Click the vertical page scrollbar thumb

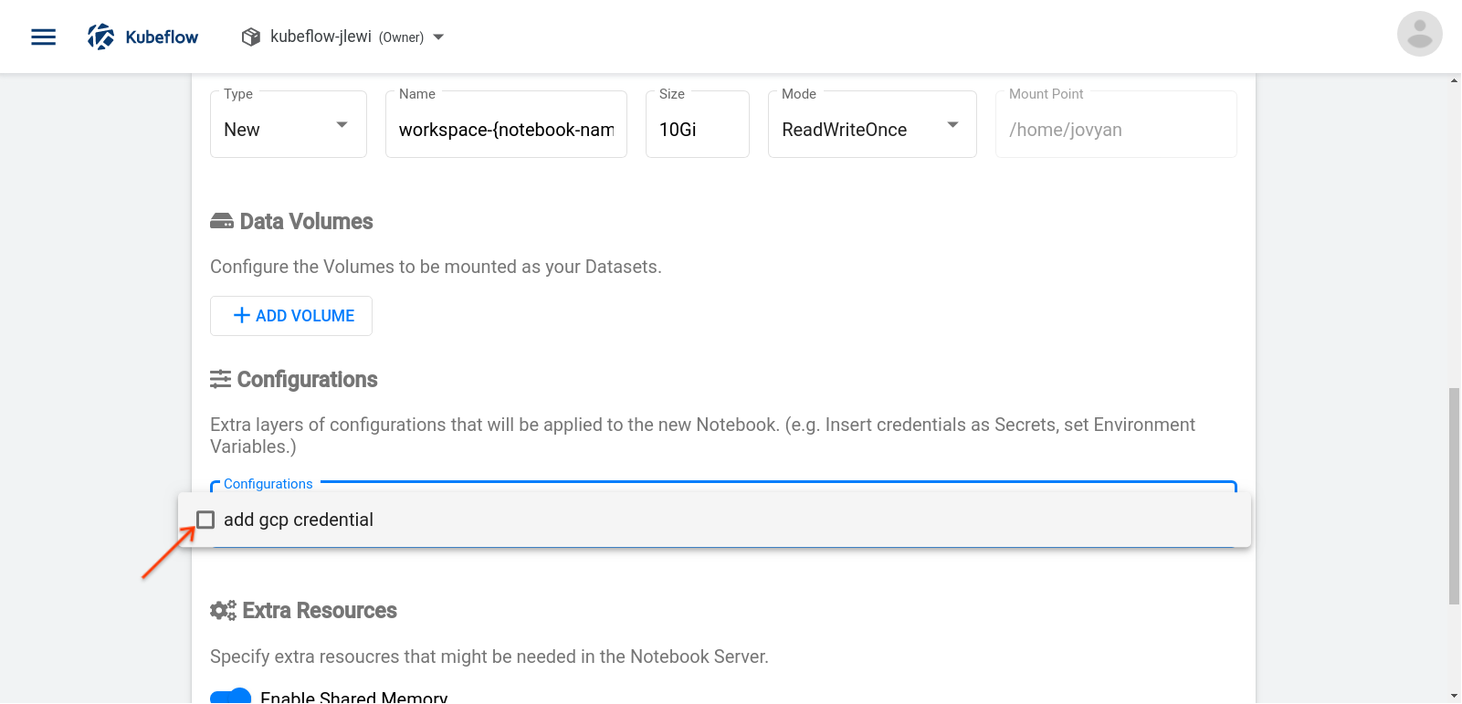[x=1454, y=495]
